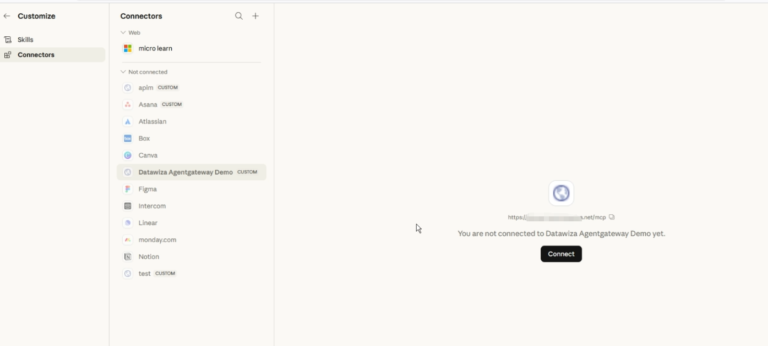Copy the MCP URL with copy icon
Screen dimensions: 768x346
612,217
